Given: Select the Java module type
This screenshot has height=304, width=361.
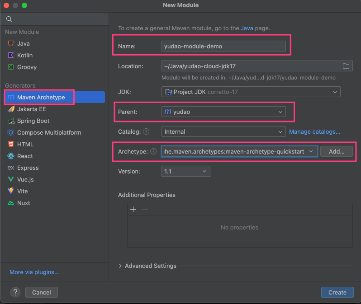Looking at the screenshot, I should point(23,43).
